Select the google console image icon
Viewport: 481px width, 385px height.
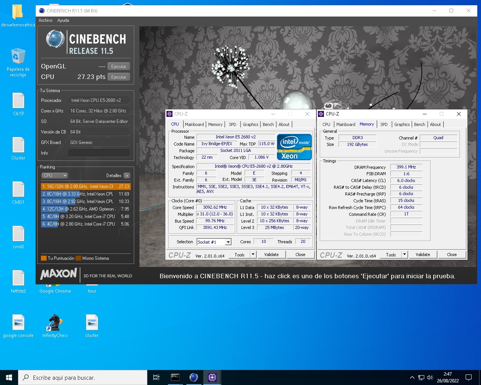[x=18, y=326]
